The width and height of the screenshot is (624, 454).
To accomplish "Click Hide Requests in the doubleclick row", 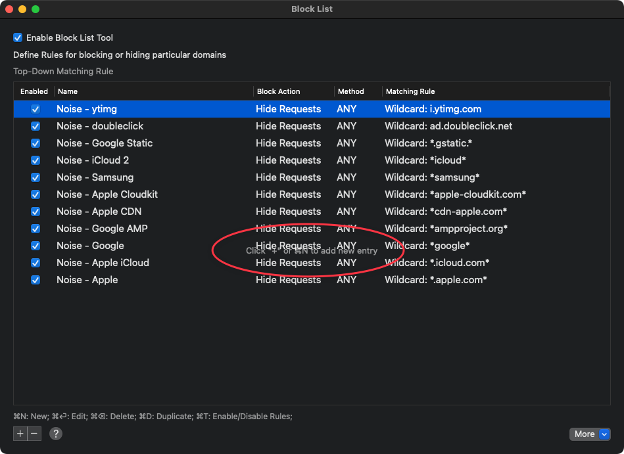I will click(289, 126).
